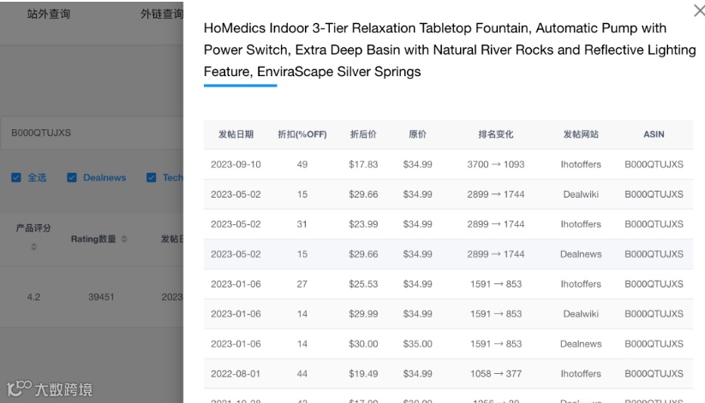This screenshot has width=705, height=403.
Task: Click the $35.00 original price
Action: pos(418,344)
